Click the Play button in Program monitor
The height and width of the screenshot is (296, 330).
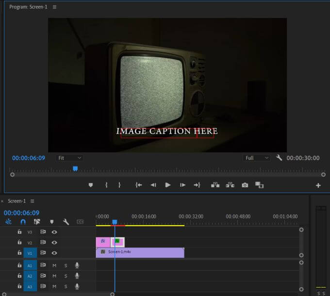(x=168, y=185)
